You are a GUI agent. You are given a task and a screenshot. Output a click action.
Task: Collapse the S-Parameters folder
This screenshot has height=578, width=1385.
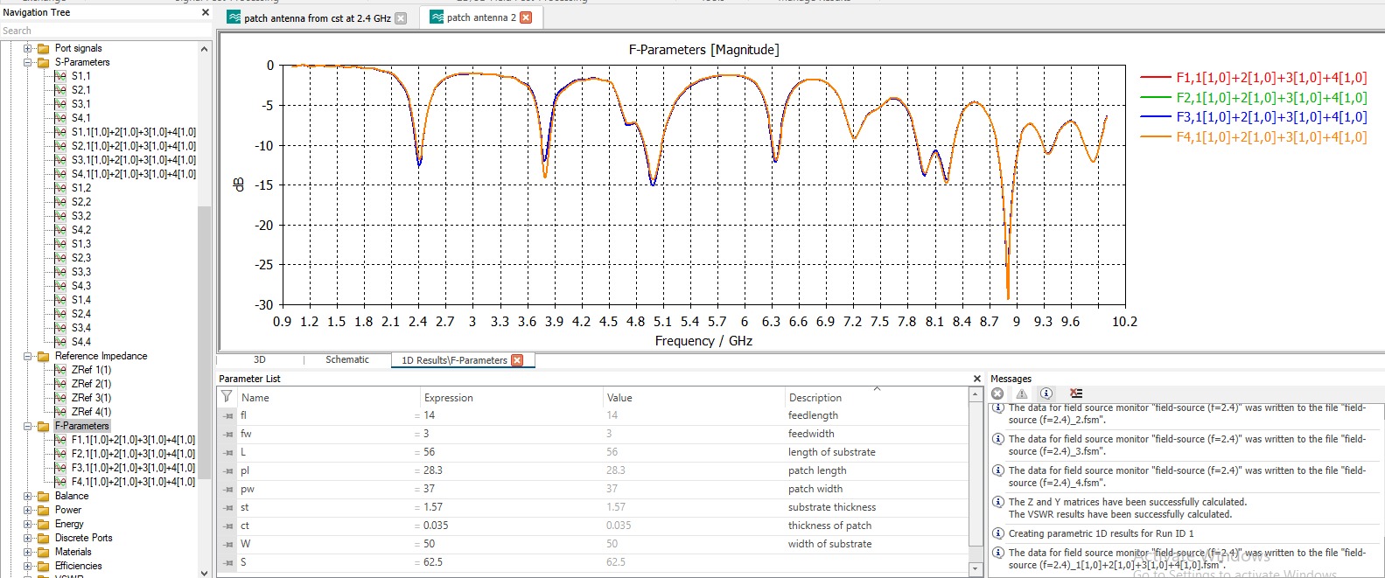[x=28, y=63]
